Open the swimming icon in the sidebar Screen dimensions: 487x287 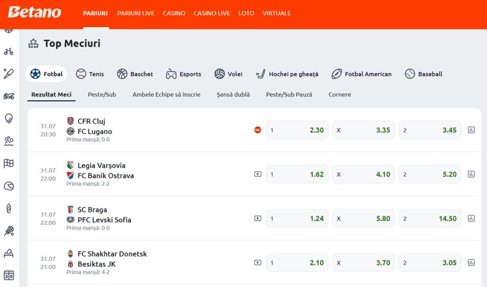click(9, 141)
